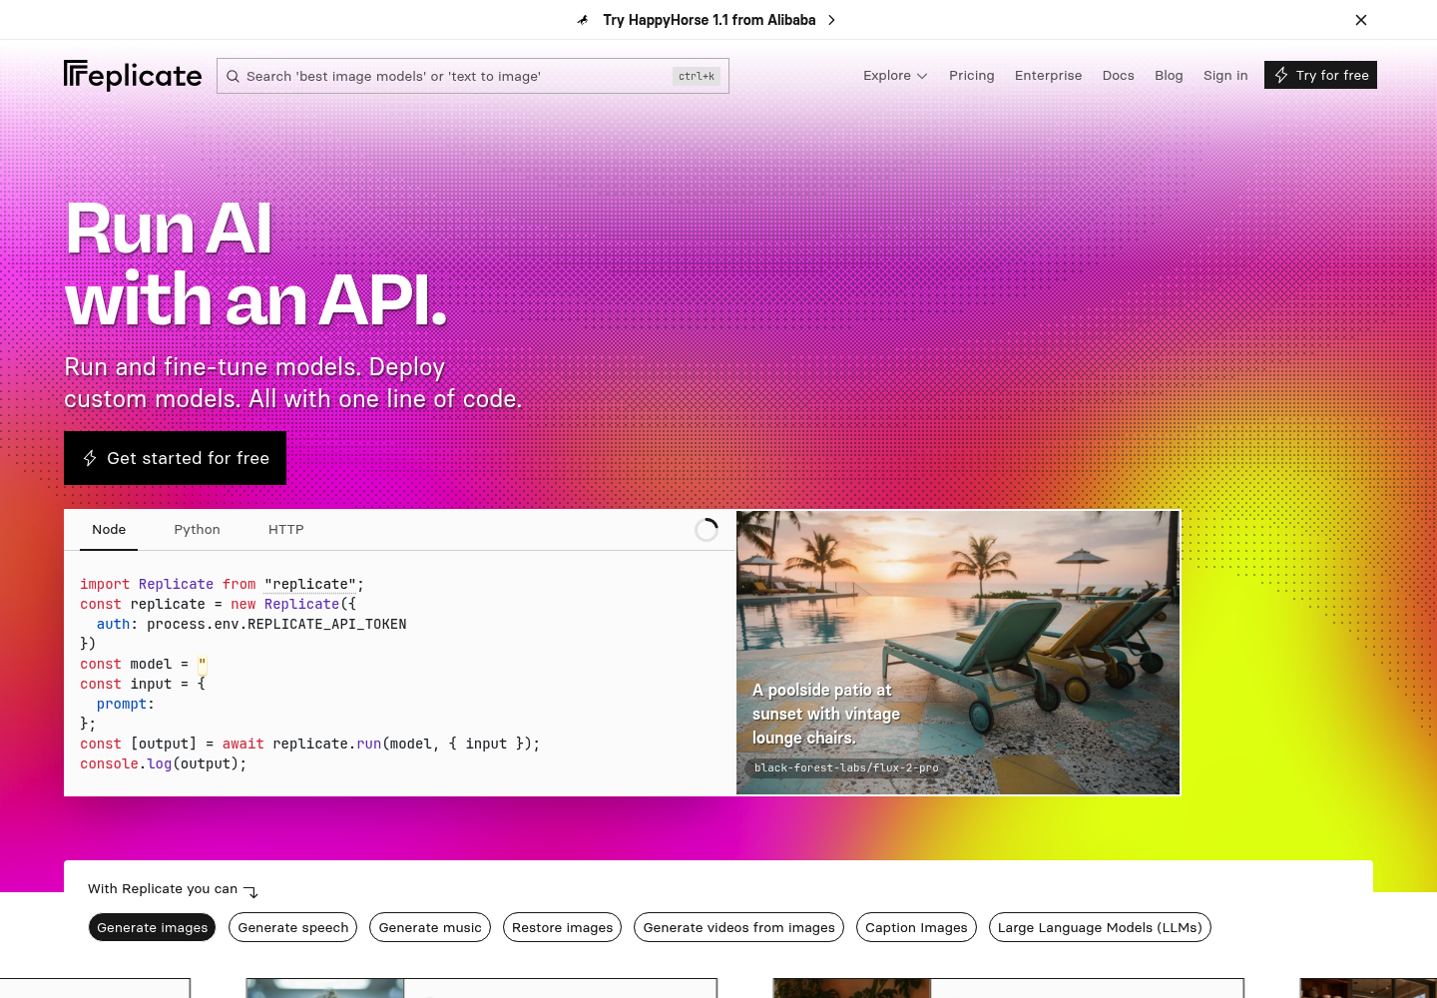Select Generate music pill
The image size is (1437, 998).
pos(430,927)
